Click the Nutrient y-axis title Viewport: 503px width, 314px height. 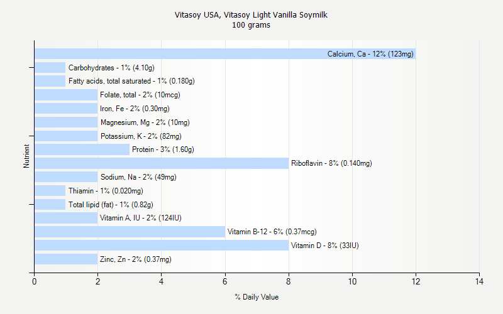26,156
